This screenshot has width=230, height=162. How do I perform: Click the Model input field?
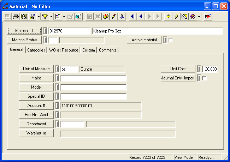93,88
